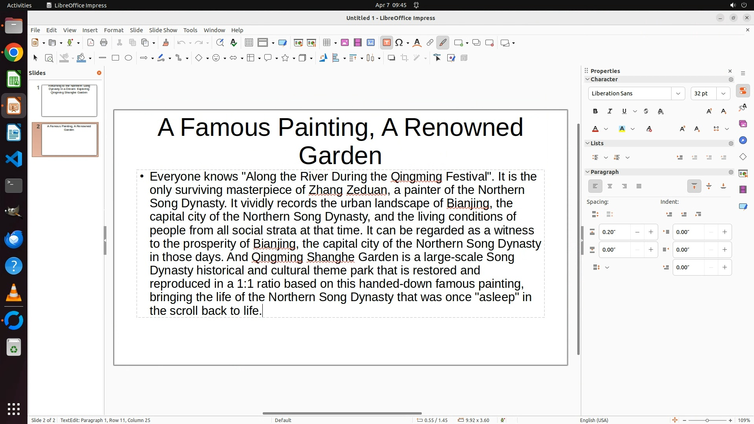Click the Display Grid icon
Viewport: 754px width, 424px height.
pyautogui.click(x=249, y=43)
